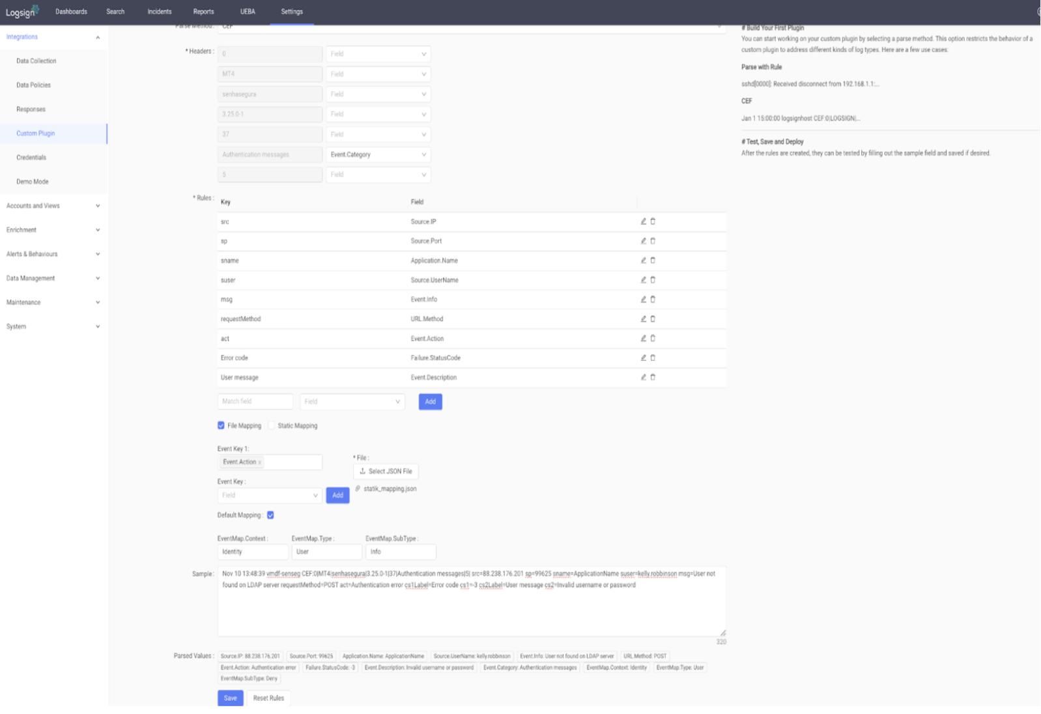Delete the sname rule
The height and width of the screenshot is (714, 1041).
[x=653, y=261]
